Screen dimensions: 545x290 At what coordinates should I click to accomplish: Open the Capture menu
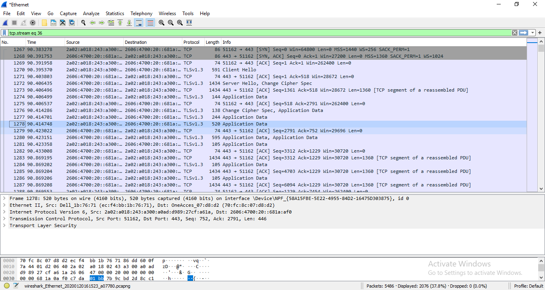(68, 13)
